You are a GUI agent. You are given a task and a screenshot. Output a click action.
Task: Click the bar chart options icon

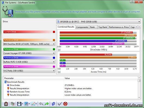[26, 104]
